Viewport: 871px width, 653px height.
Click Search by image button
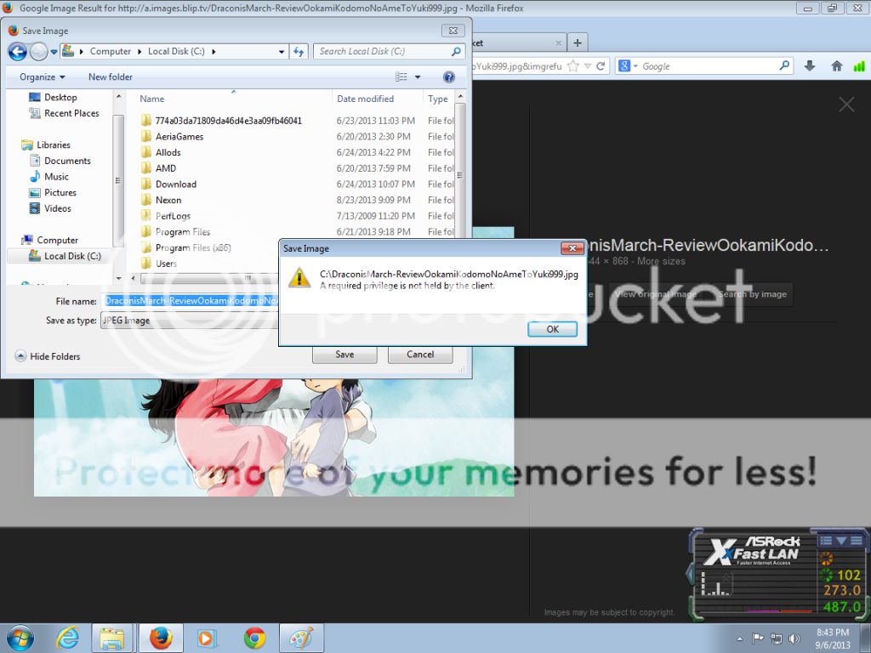pos(752,294)
